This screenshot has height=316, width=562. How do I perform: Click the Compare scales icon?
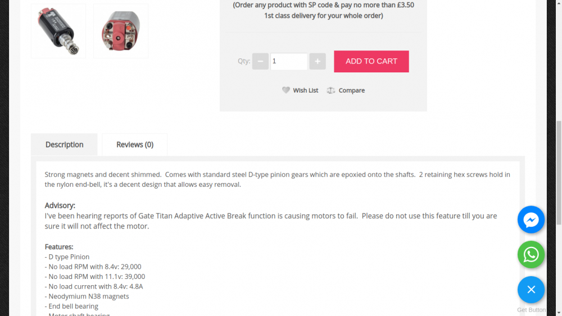[x=331, y=90]
